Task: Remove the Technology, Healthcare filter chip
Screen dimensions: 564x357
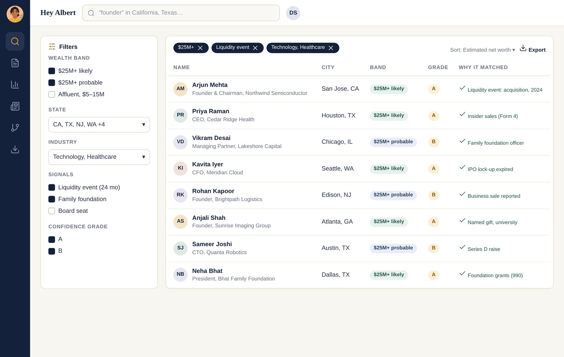Action: (x=331, y=48)
